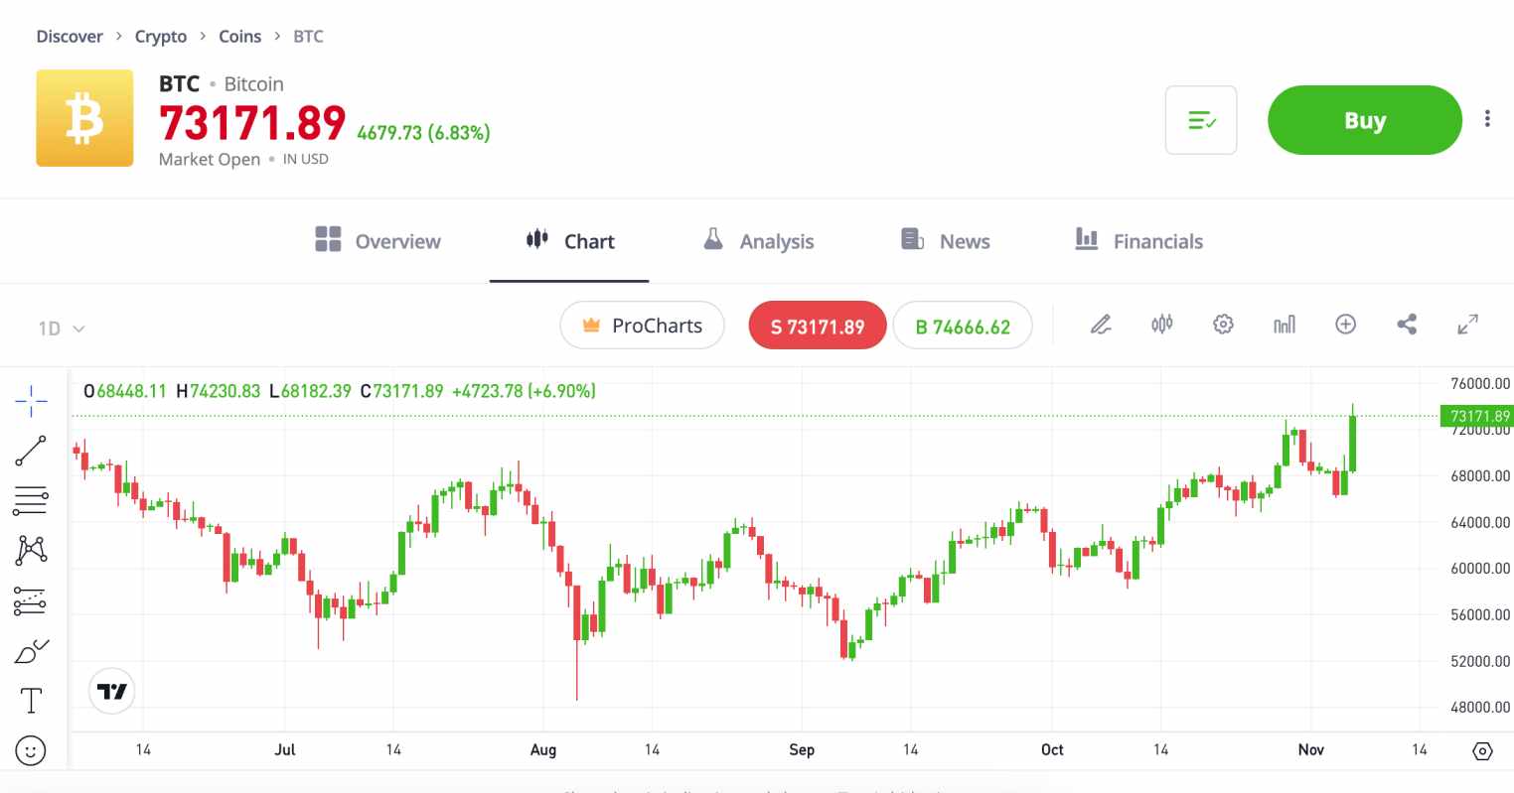Add comparison with plus circle icon
The width and height of the screenshot is (1514, 793).
click(x=1345, y=325)
